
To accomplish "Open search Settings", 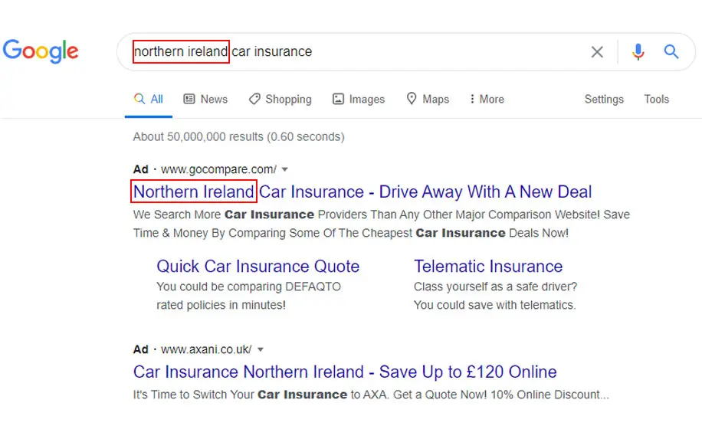I will coord(604,99).
